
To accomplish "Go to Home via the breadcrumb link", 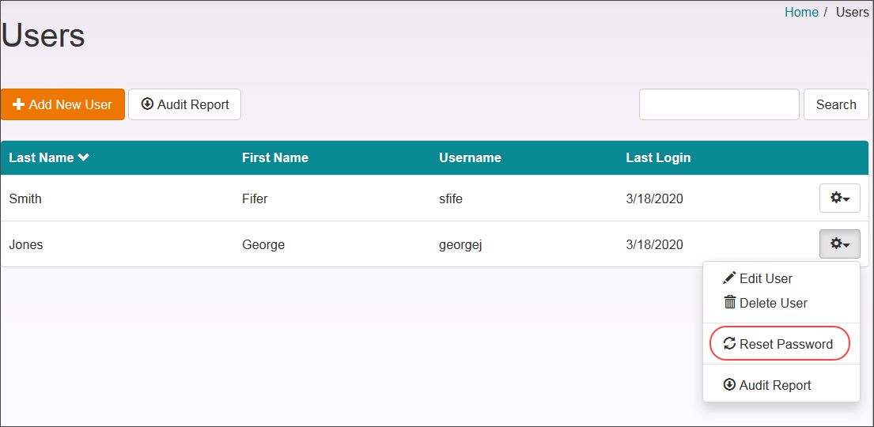I will click(x=801, y=12).
